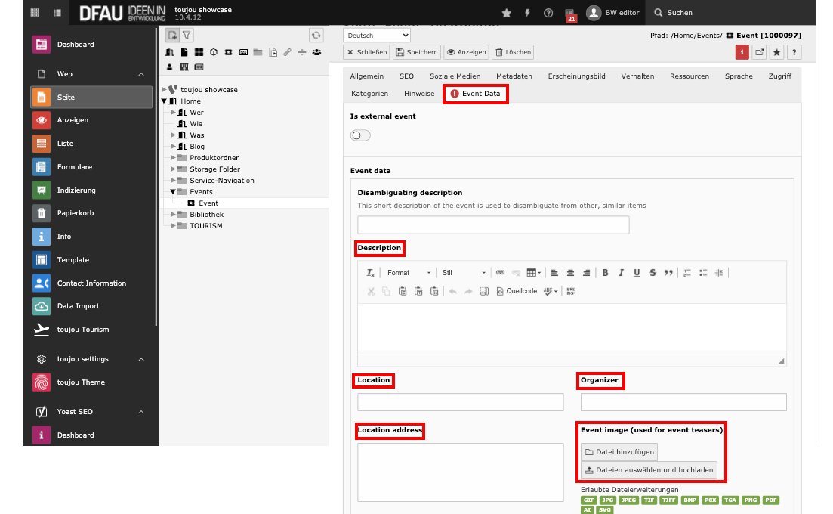Viewport: 833px width, 514px height.
Task: Select the Event page in tree
Action: (208, 203)
